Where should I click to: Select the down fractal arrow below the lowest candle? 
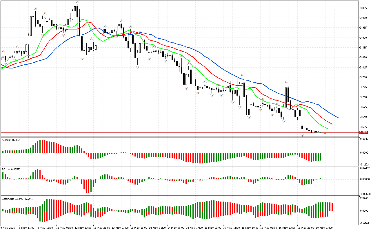tap(302, 135)
